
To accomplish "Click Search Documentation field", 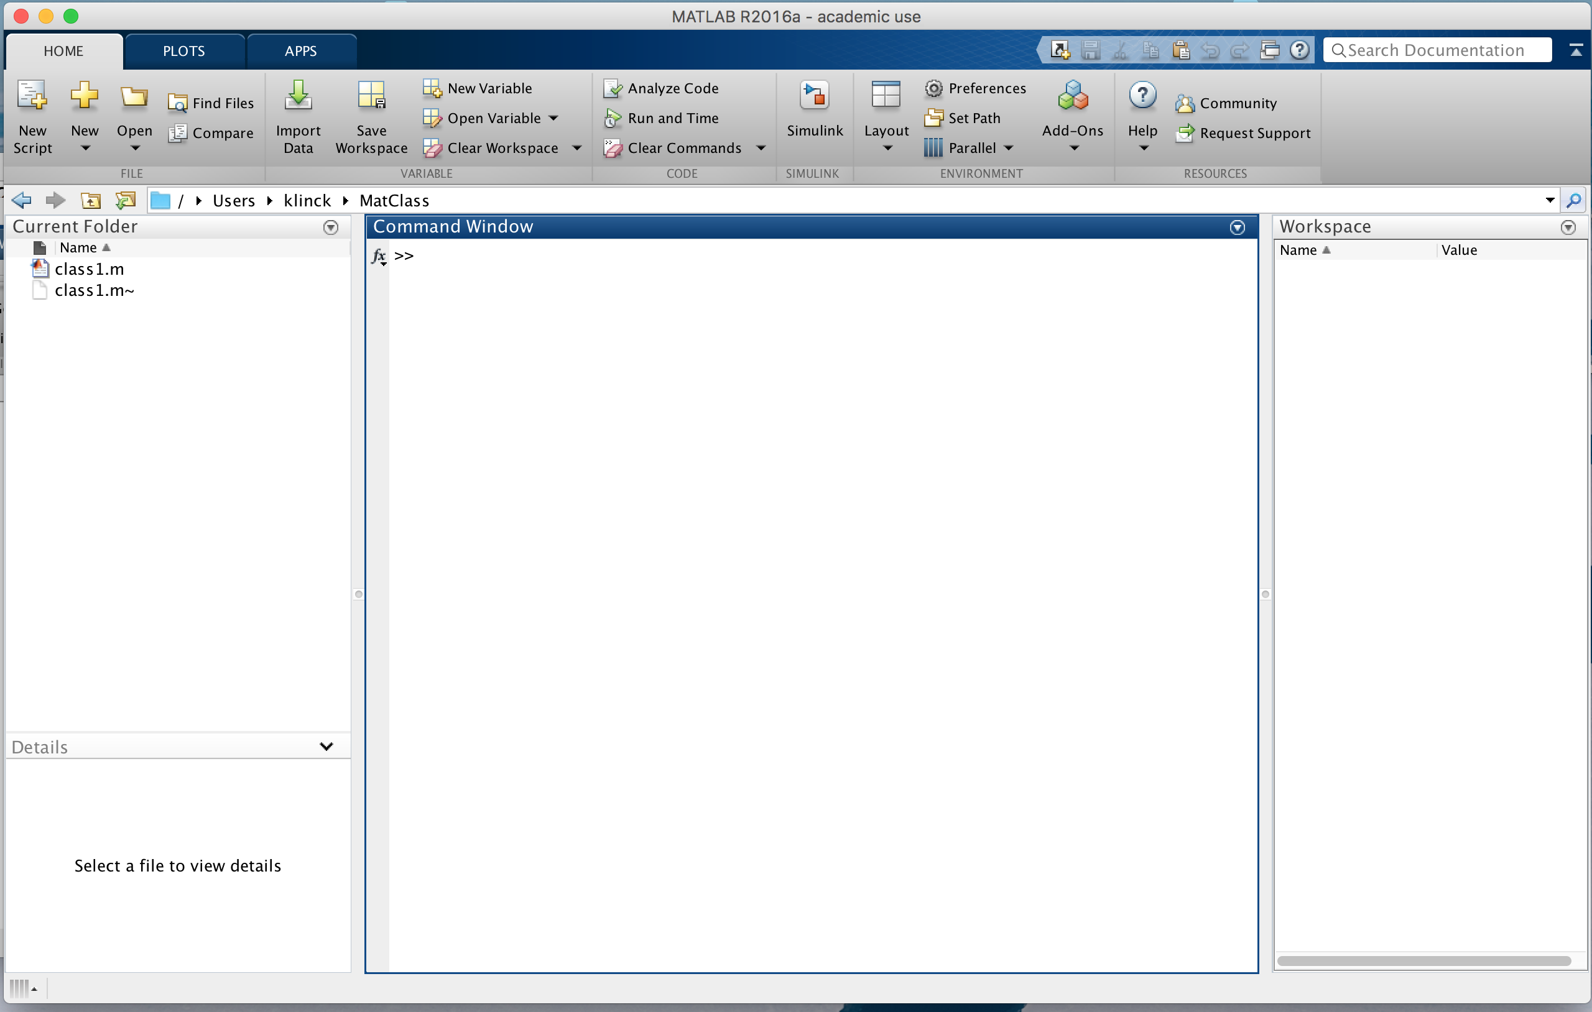I will click(1437, 50).
